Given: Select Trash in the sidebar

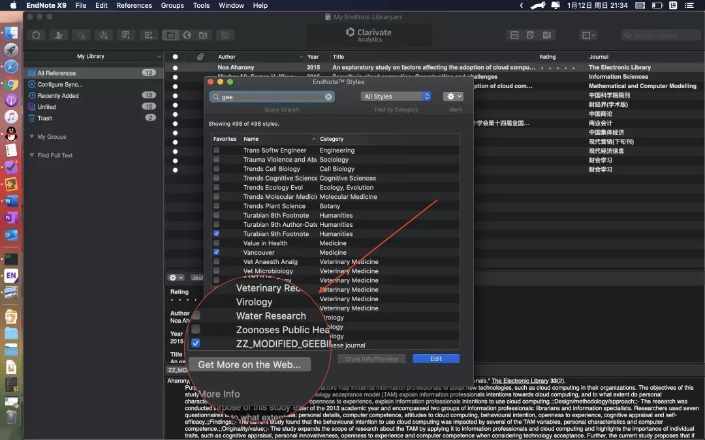Looking at the screenshot, I should click(92, 118).
